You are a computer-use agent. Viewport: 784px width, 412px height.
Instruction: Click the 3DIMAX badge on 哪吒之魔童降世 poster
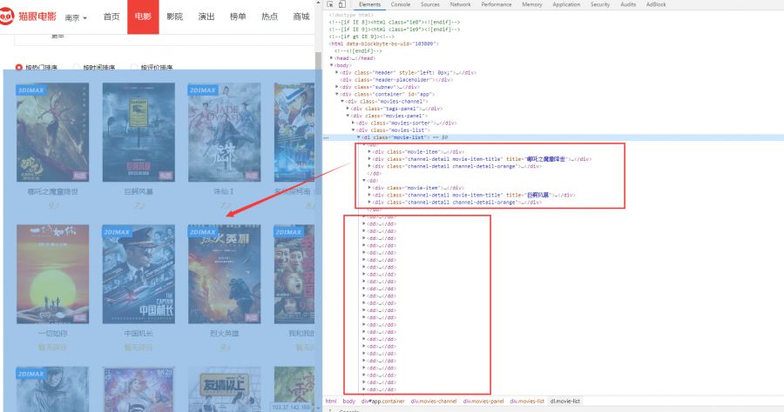click(31, 90)
